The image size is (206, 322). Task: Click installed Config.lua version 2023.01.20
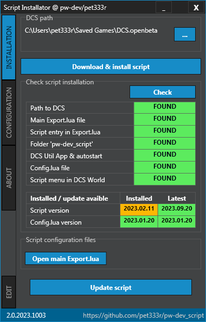pos(139,221)
